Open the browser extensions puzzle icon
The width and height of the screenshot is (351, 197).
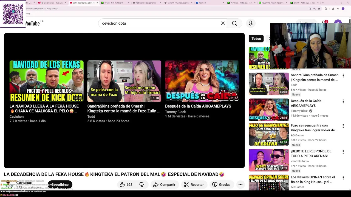coord(326,8)
